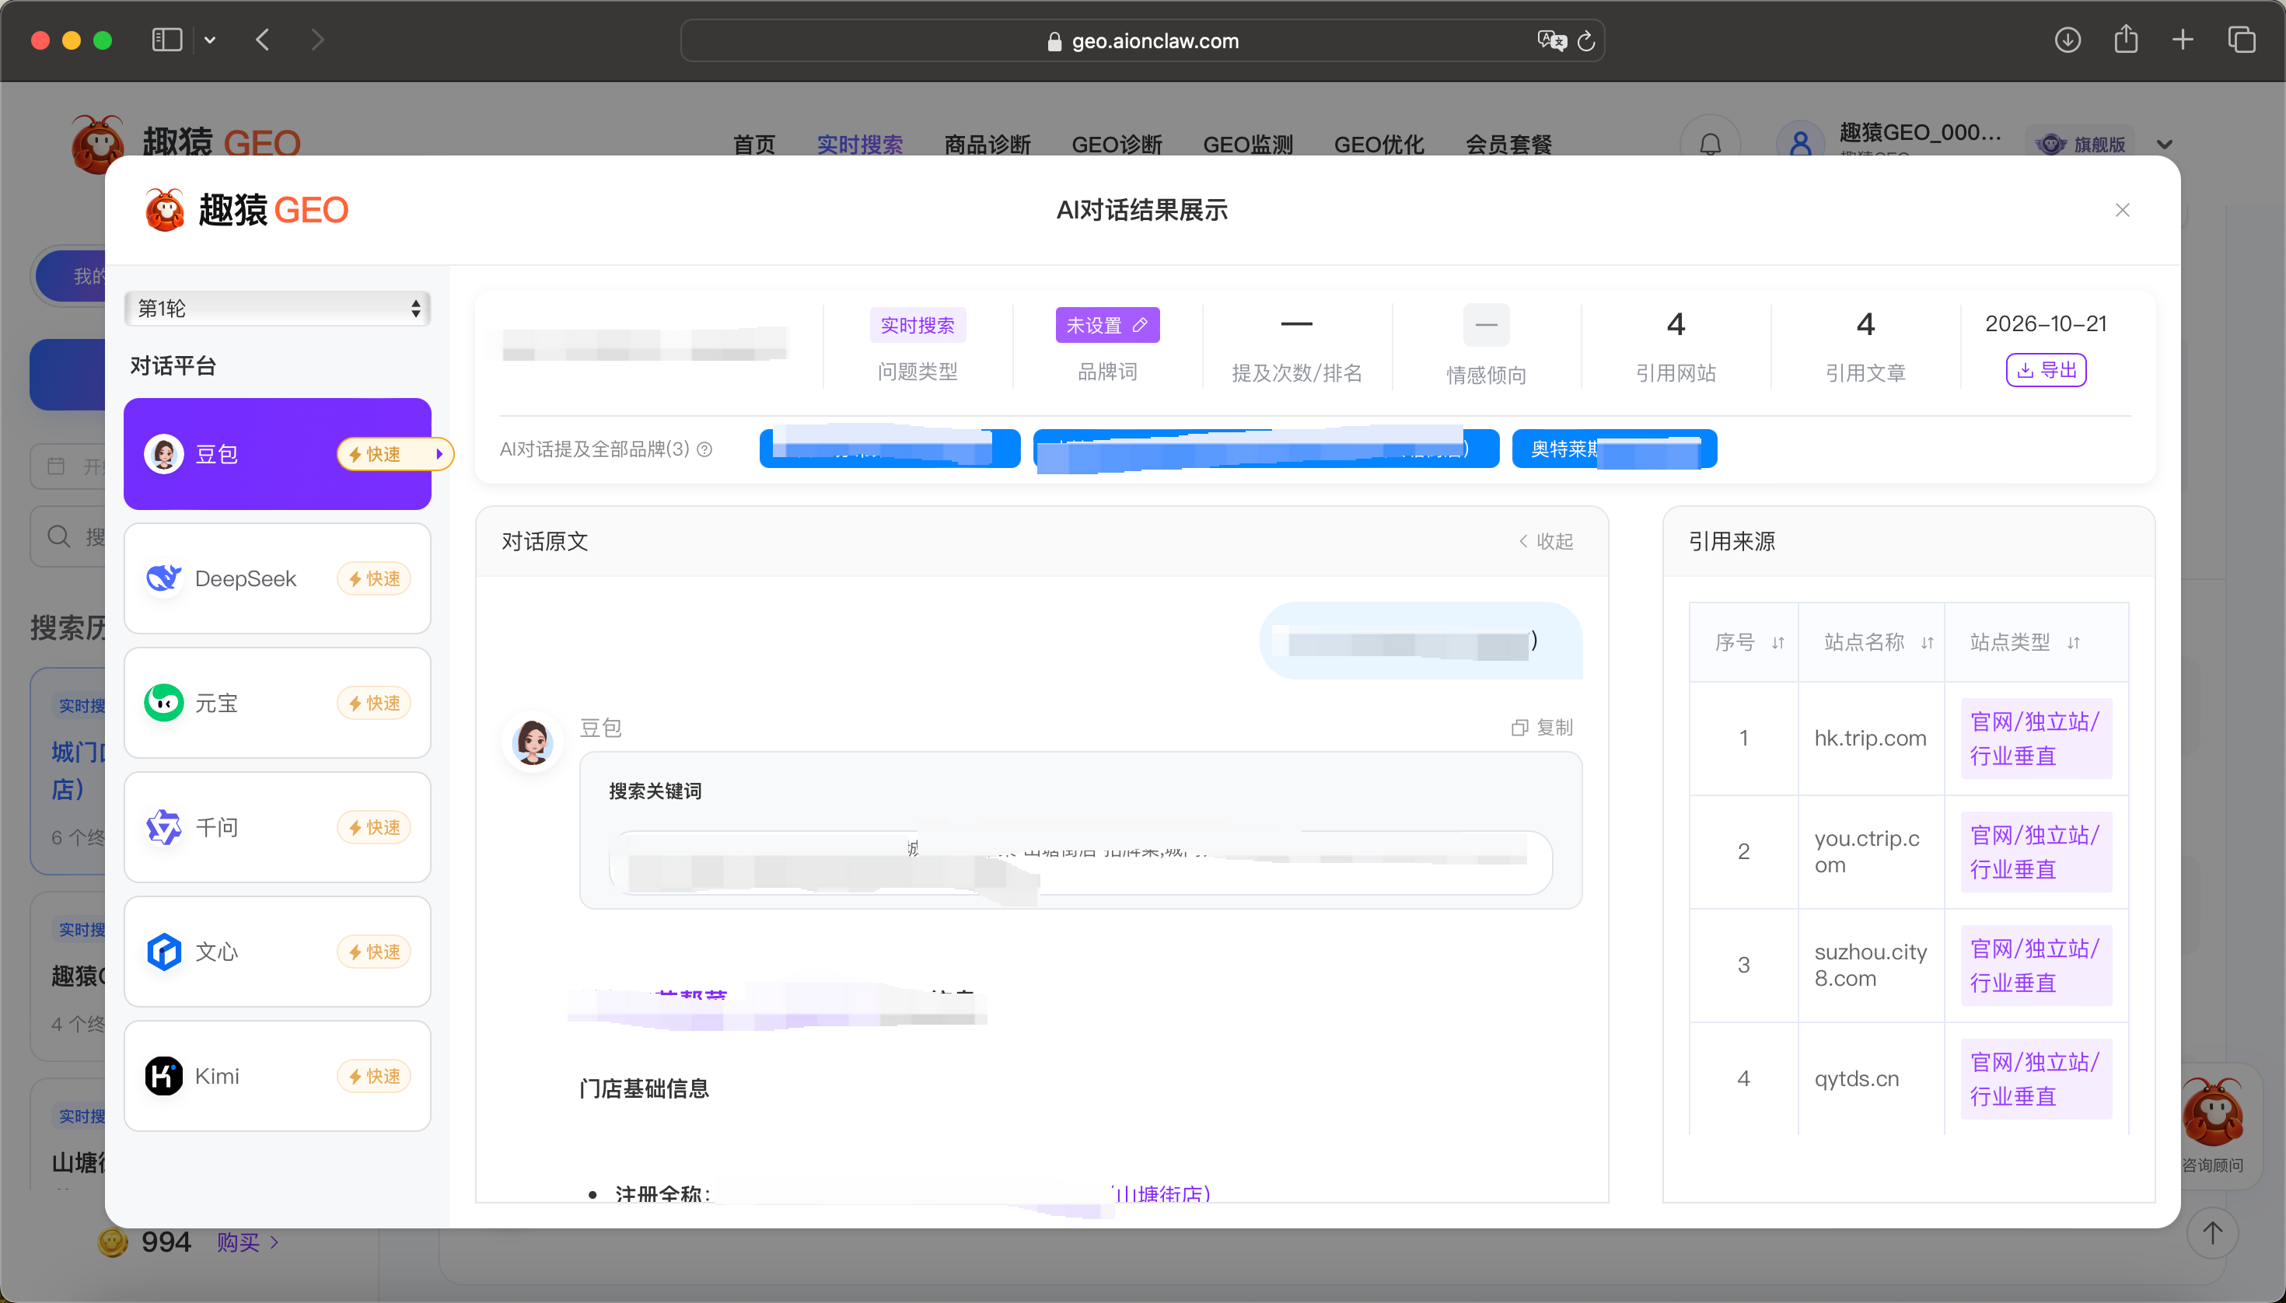The width and height of the screenshot is (2286, 1303).
Task: Click the 元宝 green logo icon
Action: (164, 703)
